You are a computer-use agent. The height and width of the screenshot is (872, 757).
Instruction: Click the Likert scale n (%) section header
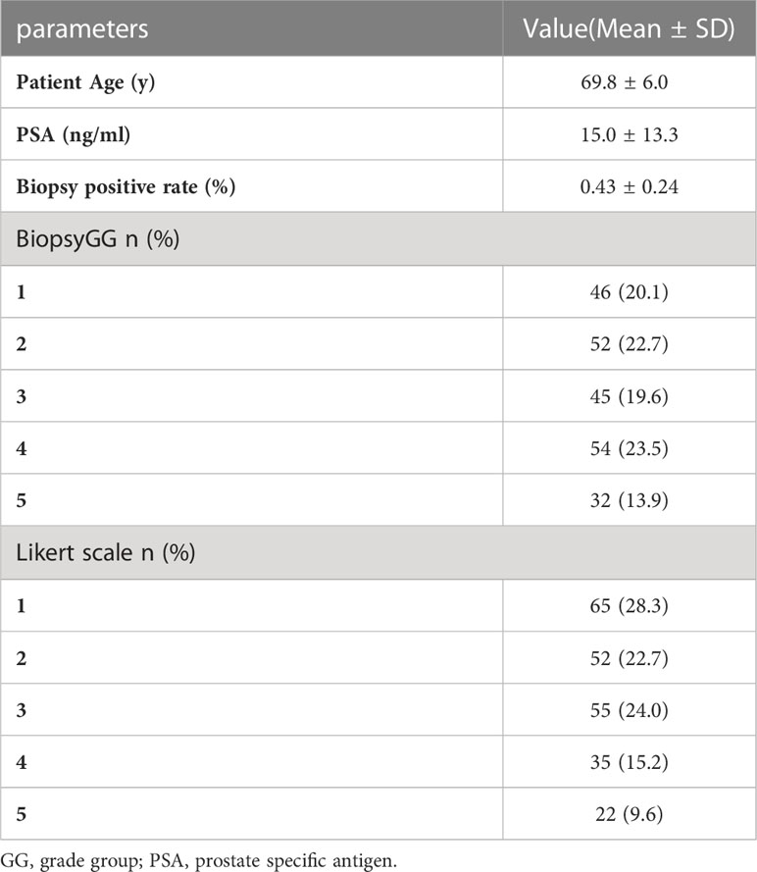click(x=106, y=553)
